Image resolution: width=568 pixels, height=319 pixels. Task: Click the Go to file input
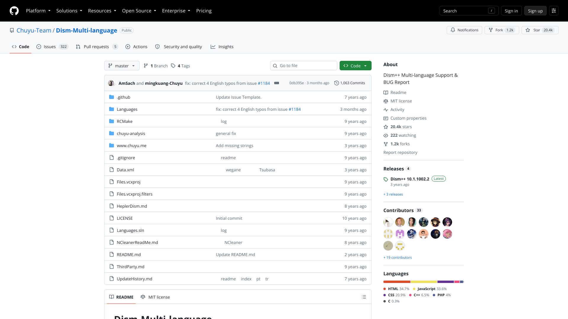(304, 66)
